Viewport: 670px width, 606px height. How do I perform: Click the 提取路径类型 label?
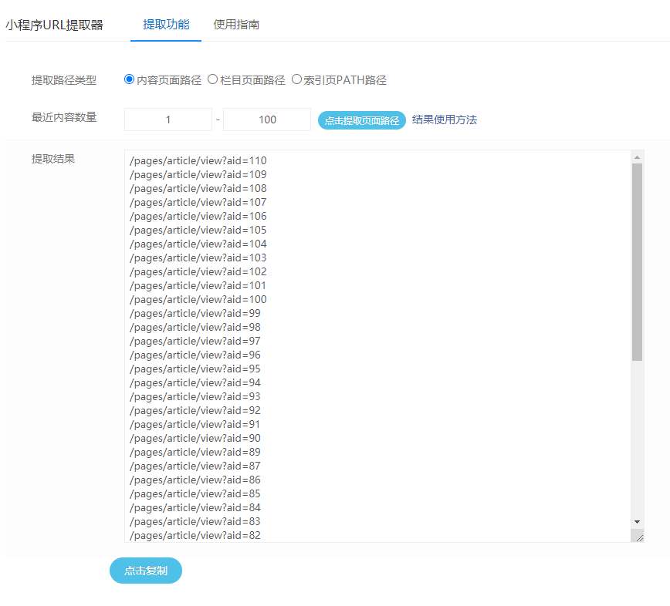tap(64, 80)
